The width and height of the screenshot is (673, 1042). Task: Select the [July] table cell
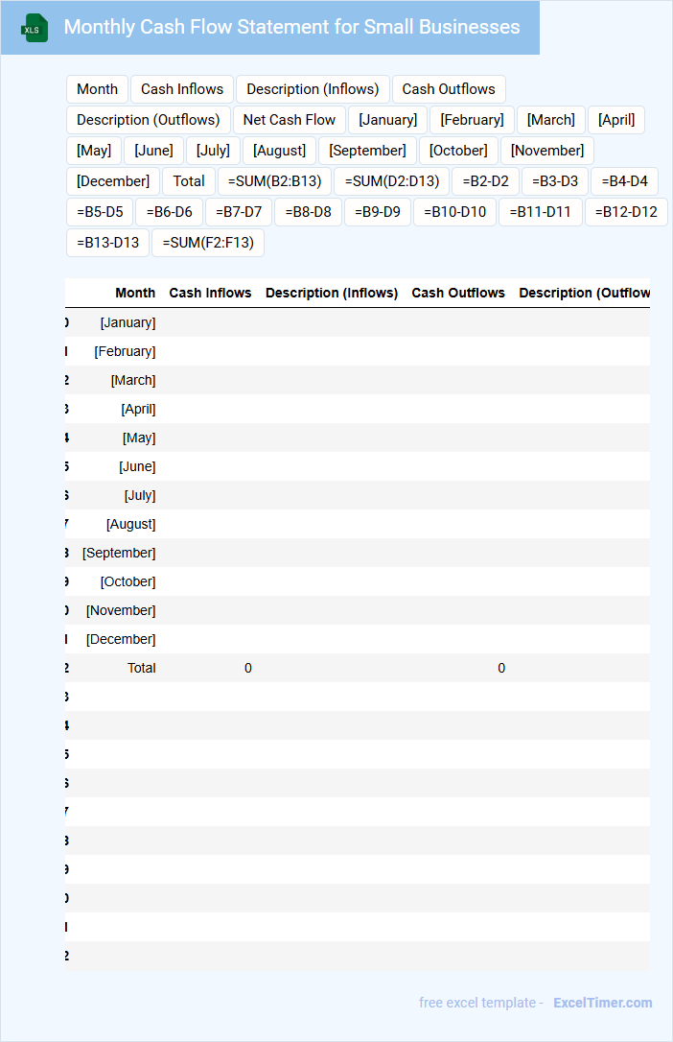[x=140, y=495]
